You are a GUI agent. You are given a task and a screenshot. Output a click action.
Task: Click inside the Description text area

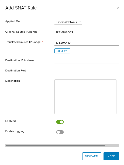(x=85, y=97)
